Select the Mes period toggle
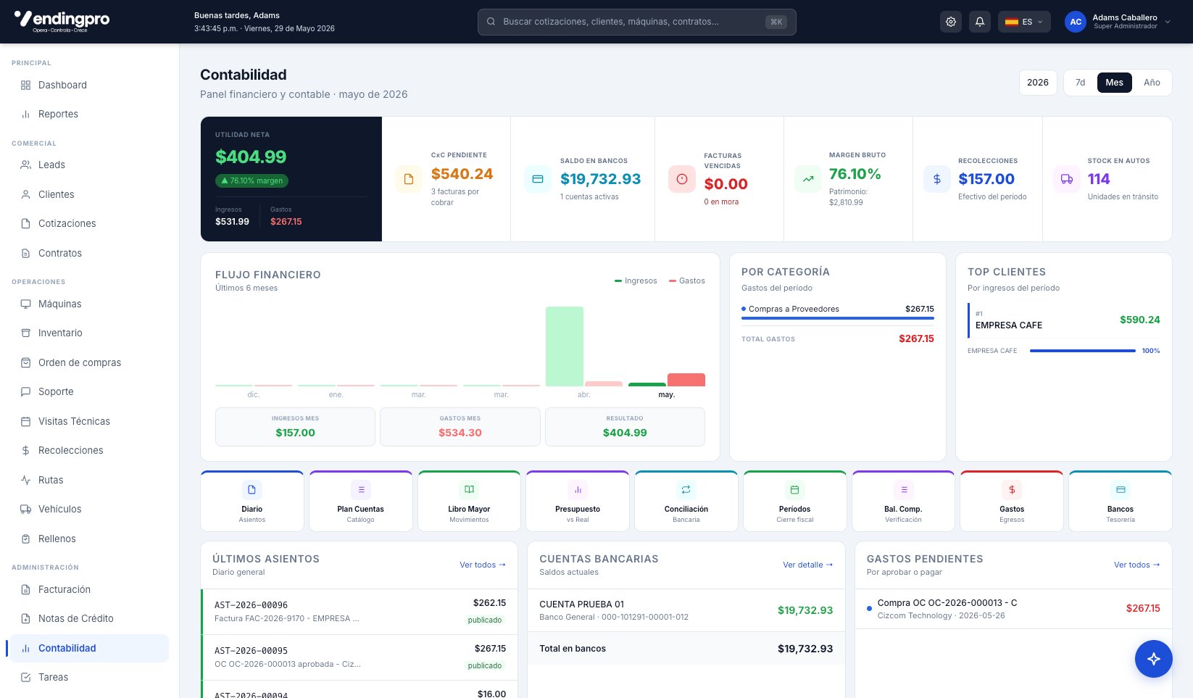 coord(1115,83)
